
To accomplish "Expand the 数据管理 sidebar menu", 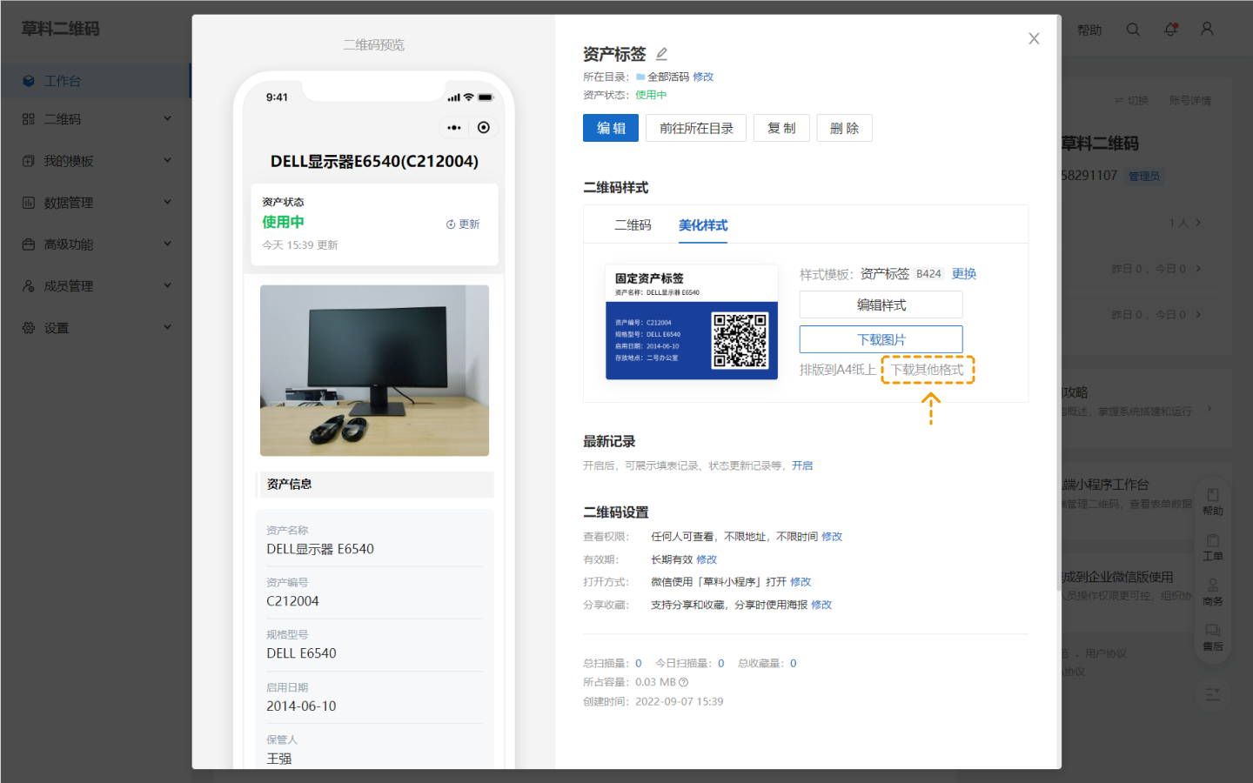I will (x=96, y=203).
